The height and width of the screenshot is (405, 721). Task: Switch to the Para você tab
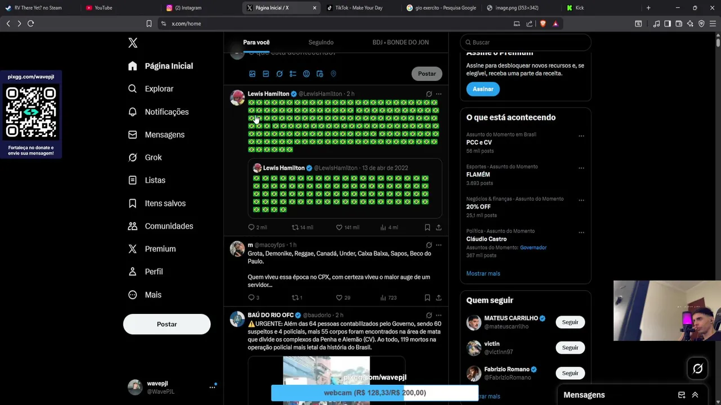click(256, 42)
